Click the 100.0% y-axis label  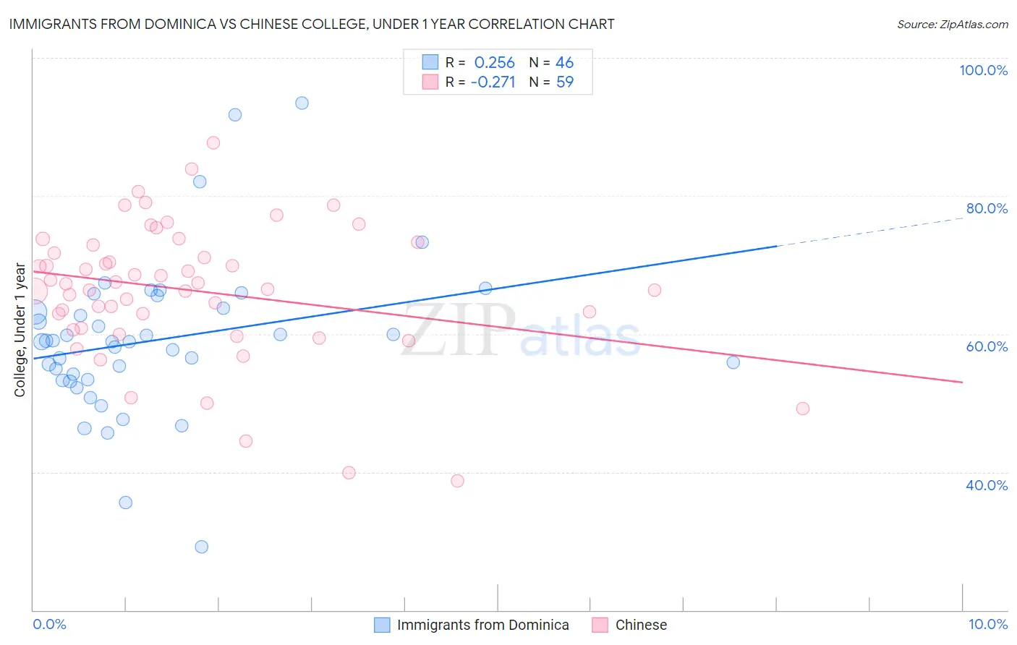984,70
